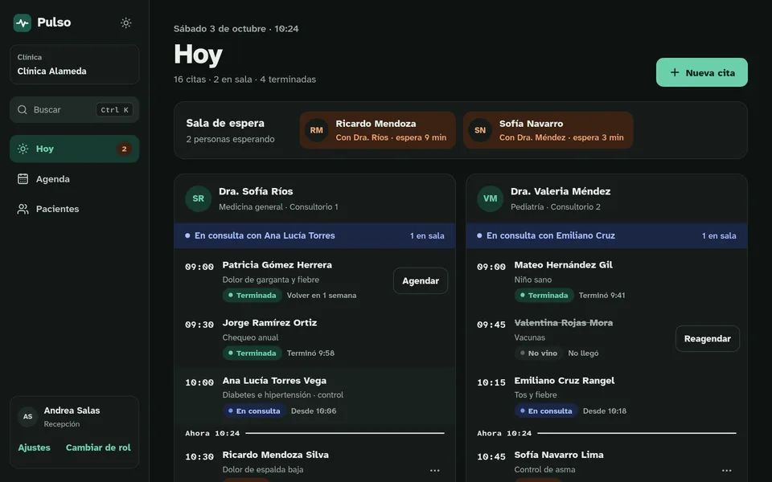Viewport: 772px width, 482px height.
Task: Click En consulta badge for Emiliano Cruz
Action: coord(546,411)
